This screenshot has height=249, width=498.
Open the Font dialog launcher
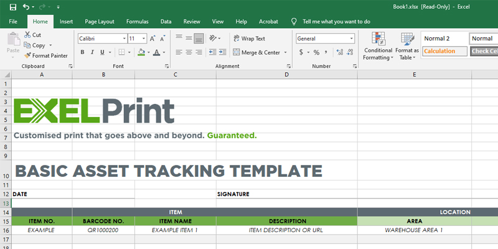tap(167, 66)
